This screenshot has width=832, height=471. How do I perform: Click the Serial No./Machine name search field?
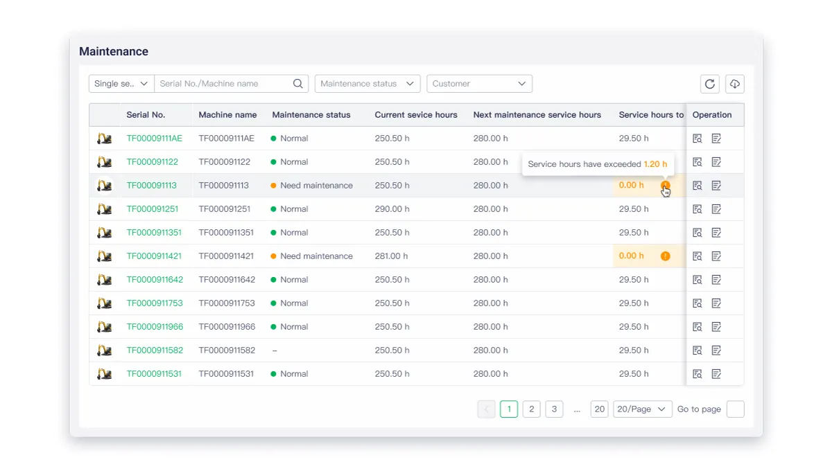coord(222,84)
